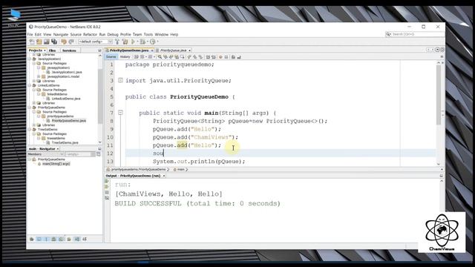Image resolution: width=475 pixels, height=267 pixels.
Task: Select TreeSetDemo.java in Projects tree
Action: tap(65, 142)
